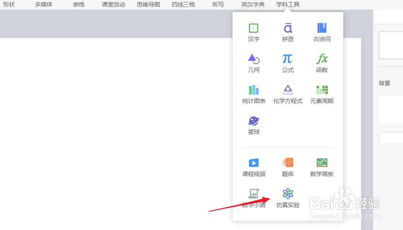Open the 化学方程式 chemical equation tool
This screenshot has width=403, height=230.
[x=288, y=94]
